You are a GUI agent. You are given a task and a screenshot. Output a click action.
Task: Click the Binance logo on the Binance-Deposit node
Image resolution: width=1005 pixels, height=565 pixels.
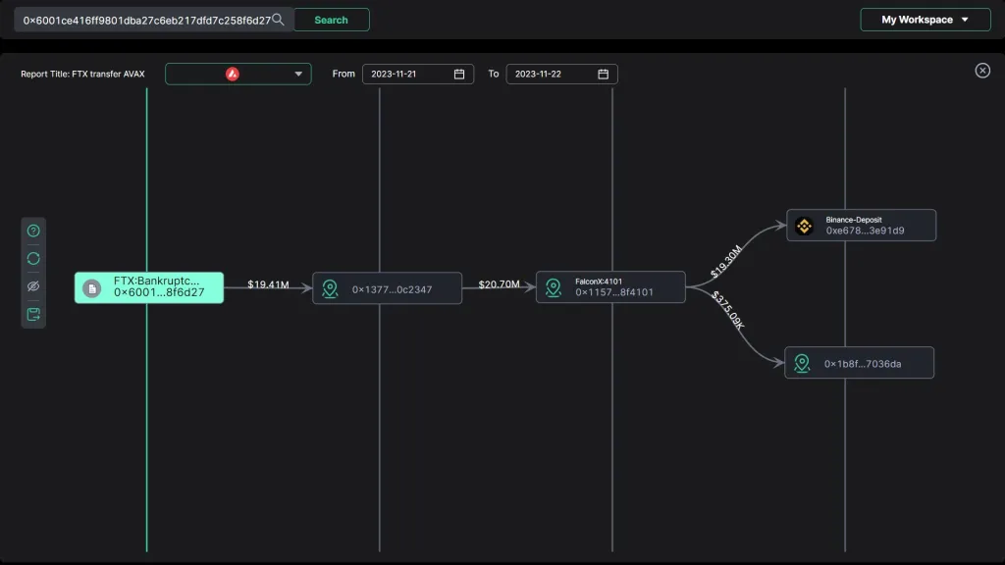tap(803, 225)
